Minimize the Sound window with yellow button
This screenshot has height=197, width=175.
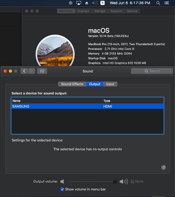tap(10, 71)
